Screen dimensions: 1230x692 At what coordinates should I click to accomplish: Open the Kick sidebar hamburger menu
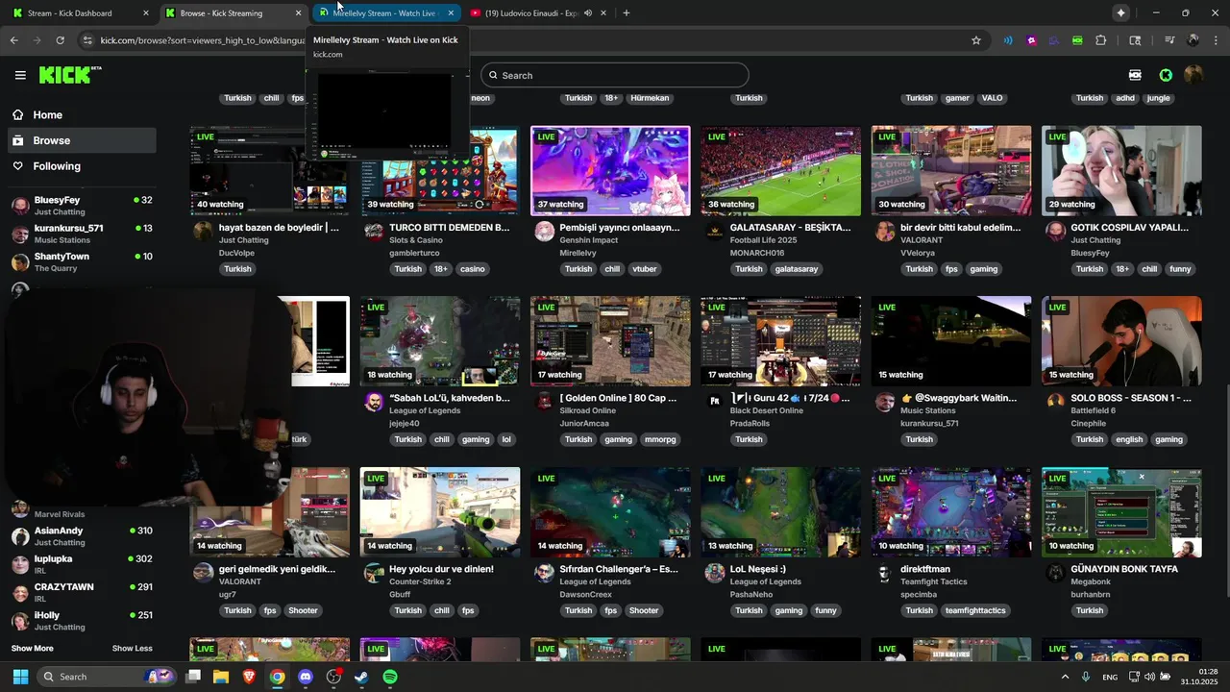20,75
